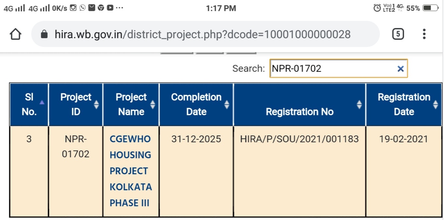Image resolution: width=444 pixels, height=220 pixels.
Task: Sort by Project Name column arrows
Action: point(152,104)
